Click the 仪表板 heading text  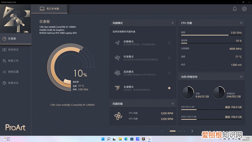(45, 21)
